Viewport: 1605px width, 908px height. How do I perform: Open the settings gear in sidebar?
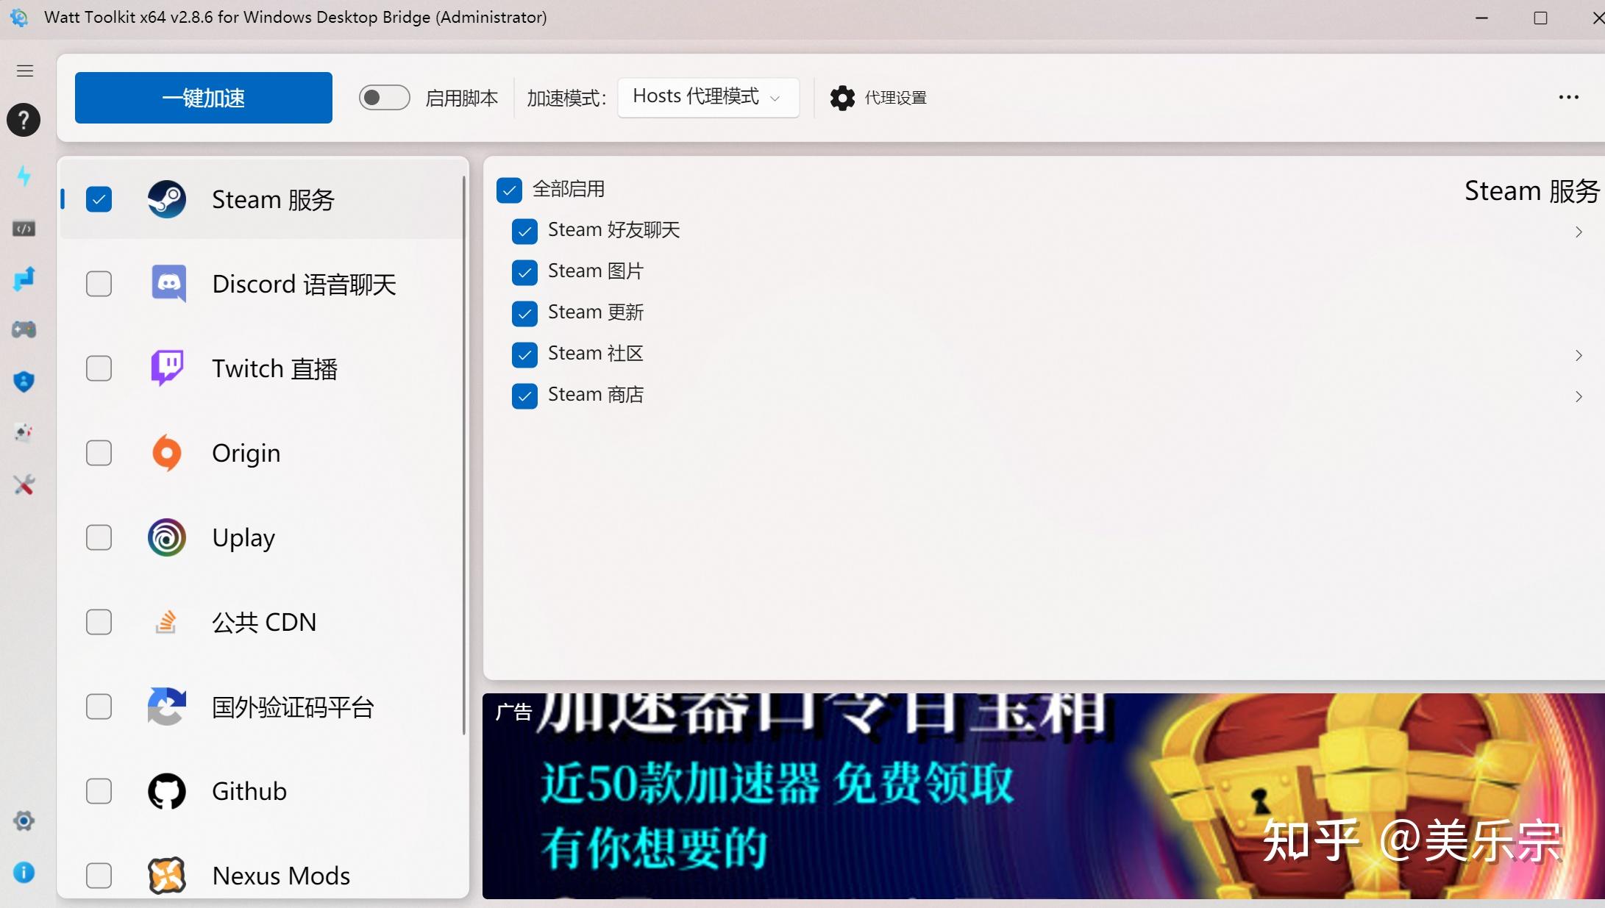click(24, 821)
